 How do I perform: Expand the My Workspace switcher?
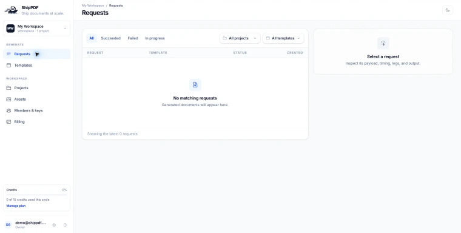coord(37,29)
